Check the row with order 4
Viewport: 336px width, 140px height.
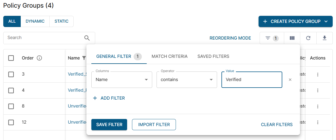(11, 90)
